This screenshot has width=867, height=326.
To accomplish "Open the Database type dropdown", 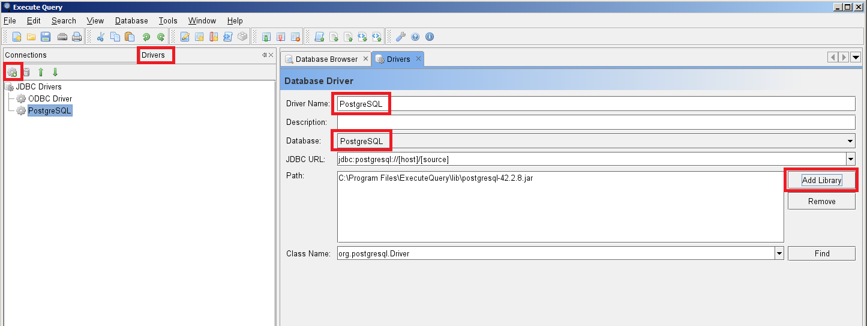I will 850,141.
